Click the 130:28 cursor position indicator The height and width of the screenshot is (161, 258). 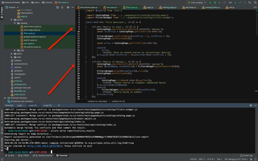(193, 159)
